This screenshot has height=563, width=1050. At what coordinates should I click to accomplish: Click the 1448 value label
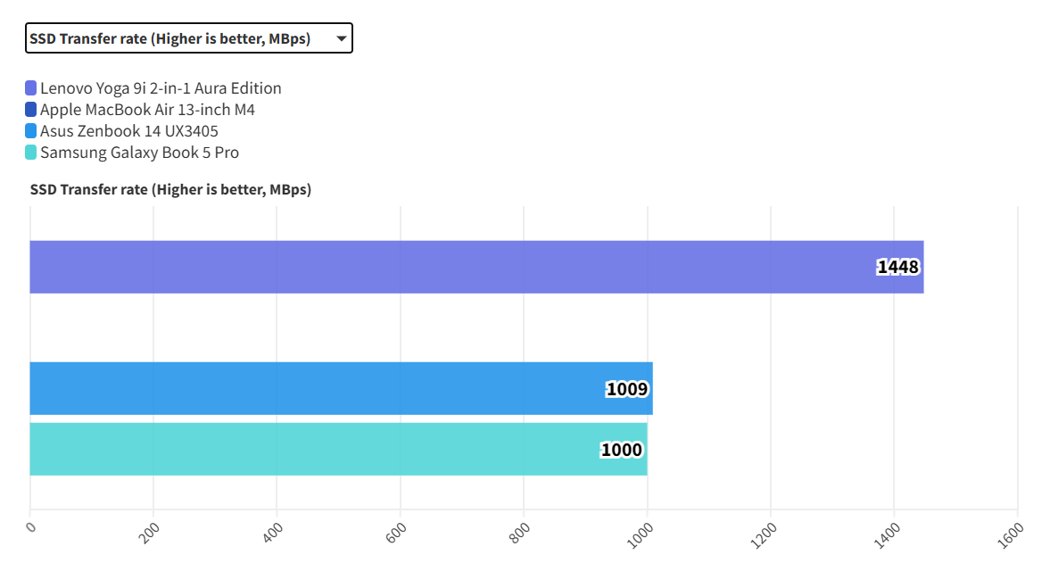897,267
